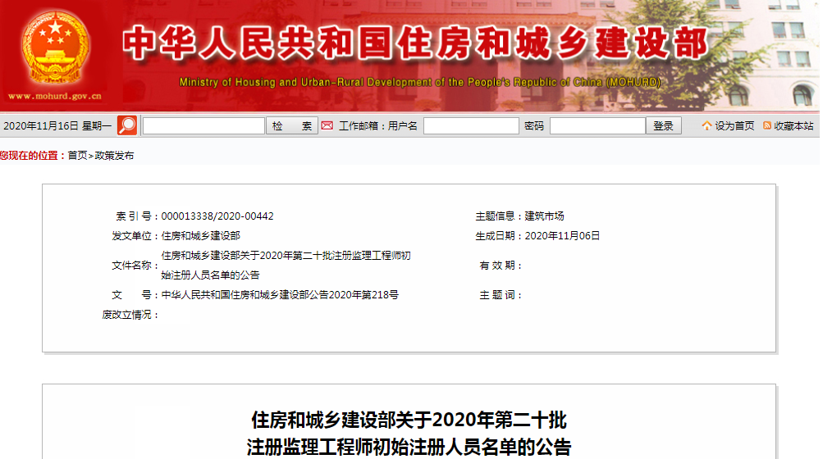Click the 您现在的位置 label
The image size is (832, 459).
[x=31, y=155]
